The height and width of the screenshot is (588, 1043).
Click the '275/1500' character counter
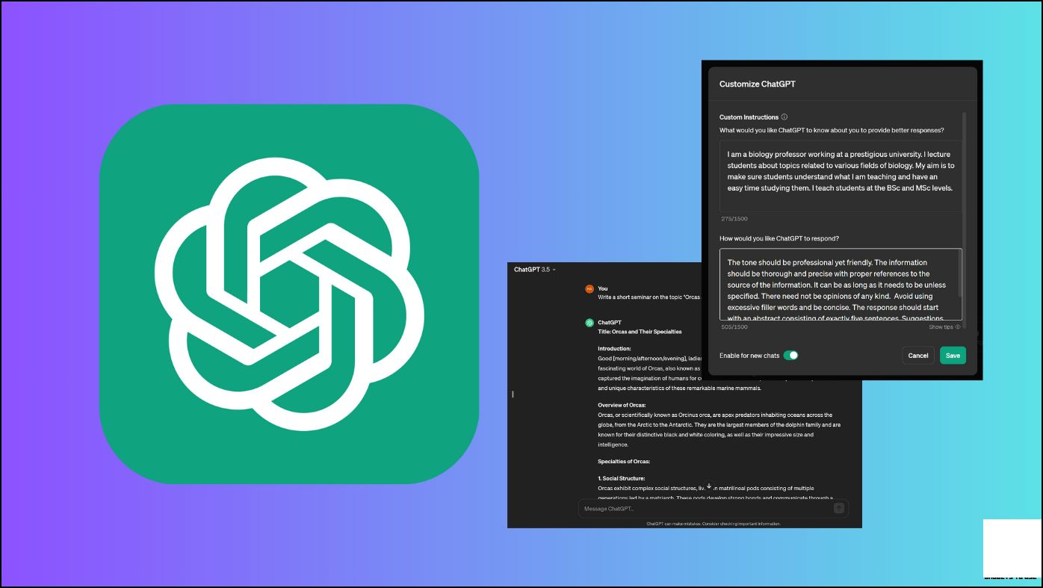click(x=734, y=219)
